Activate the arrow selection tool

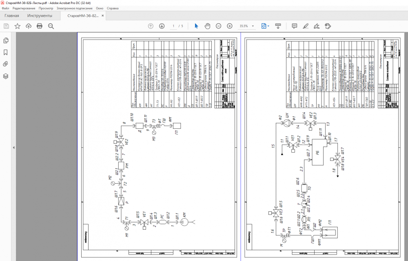196,26
